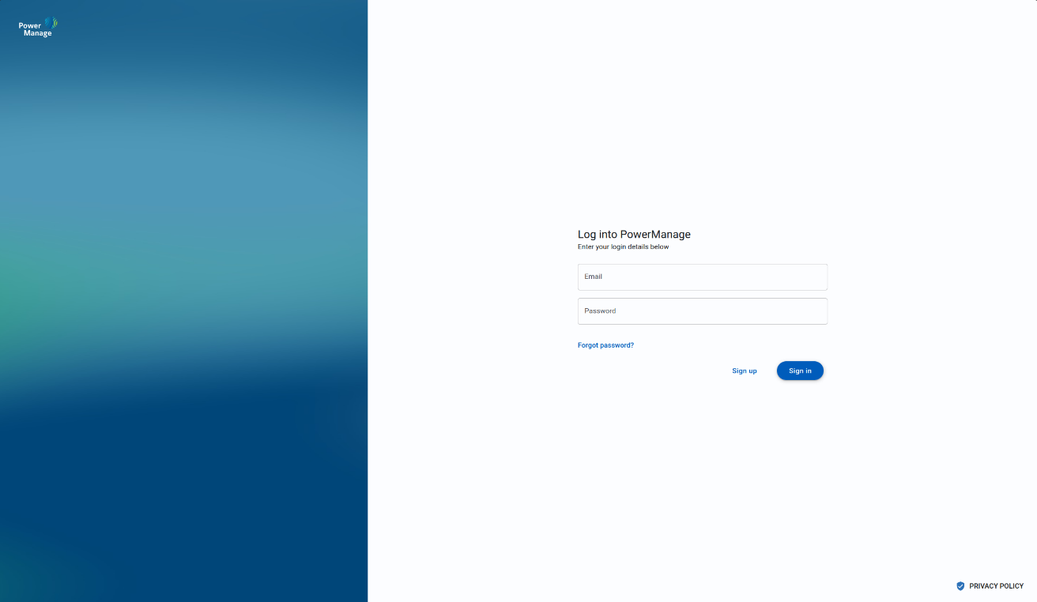Open the Forgot password page
This screenshot has height=602, width=1037.
[605, 344]
